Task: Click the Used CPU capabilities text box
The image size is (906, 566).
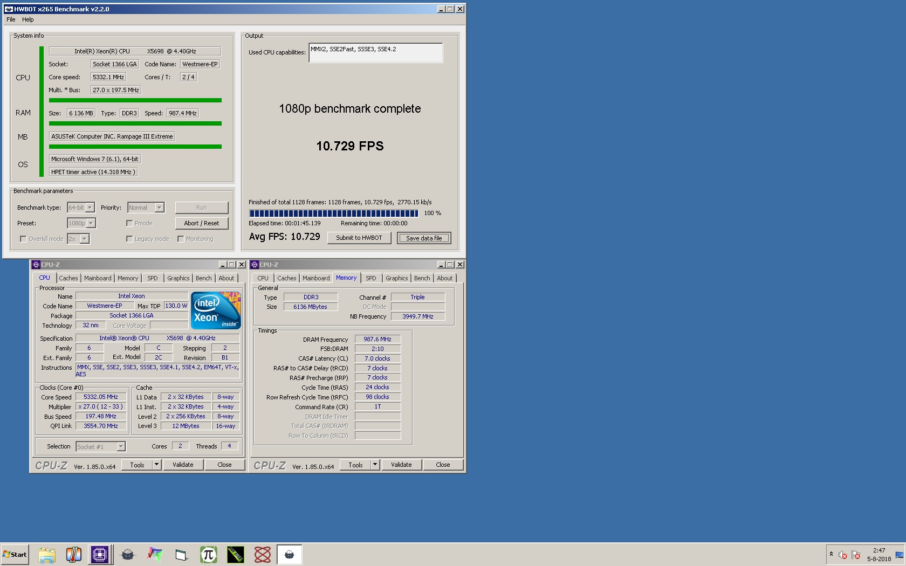Action: pos(375,52)
